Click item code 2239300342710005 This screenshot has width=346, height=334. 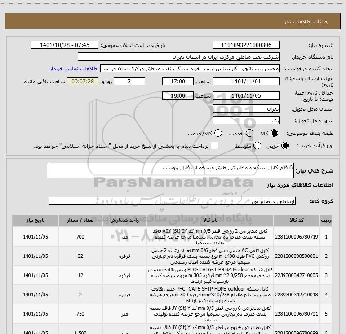(x=297, y=275)
